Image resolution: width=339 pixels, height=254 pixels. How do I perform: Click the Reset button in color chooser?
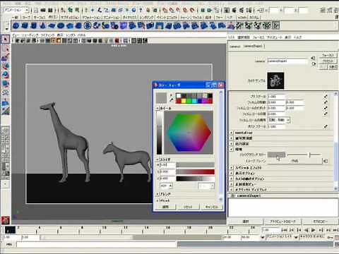(x=188, y=207)
